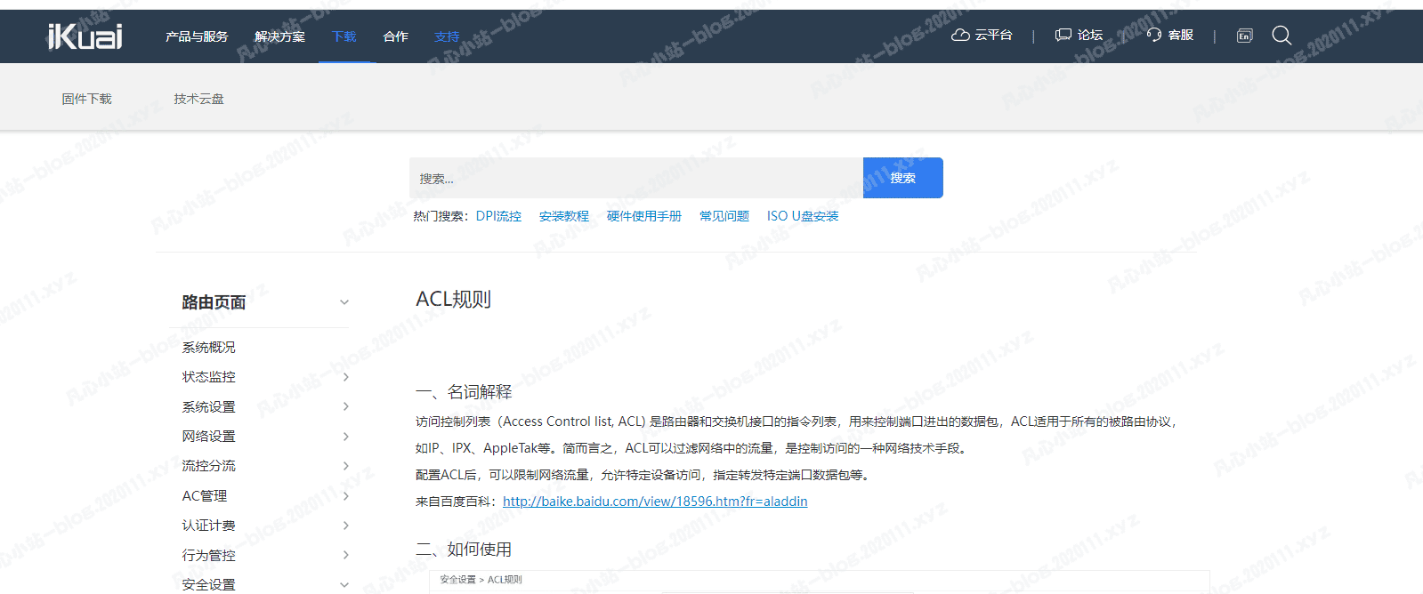The height and width of the screenshot is (594, 1423).
Task: Click the forum chat bubble icon
Action: 1063,35
